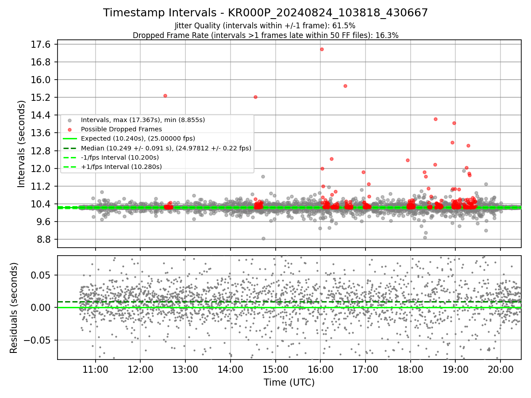Image resolution: width=531 pixels, height=398 pixels.
Task: Select legend entry "Expected (10.240s), (25.00000 fps)"
Action: point(138,138)
